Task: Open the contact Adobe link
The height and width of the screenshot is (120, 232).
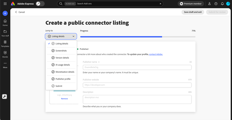Action: (156, 54)
